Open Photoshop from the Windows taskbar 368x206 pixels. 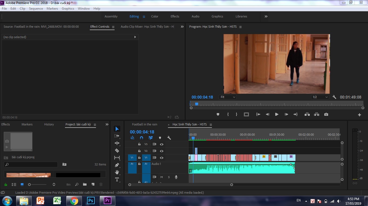coord(91,201)
